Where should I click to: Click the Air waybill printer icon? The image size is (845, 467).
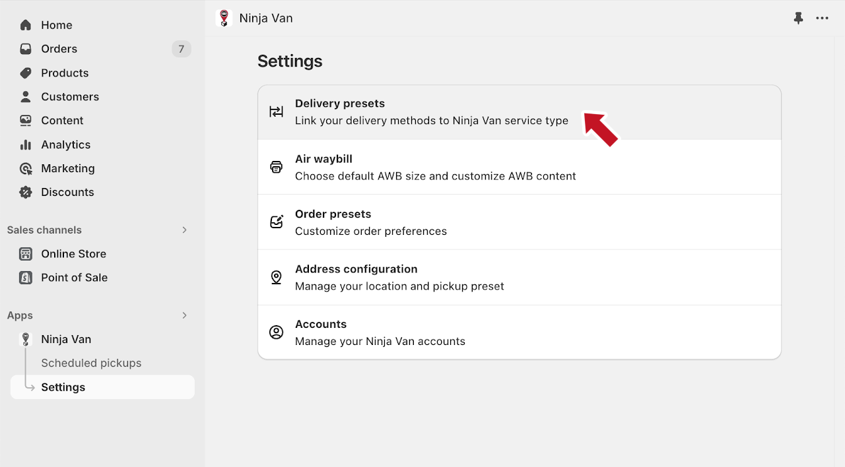(276, 167)
